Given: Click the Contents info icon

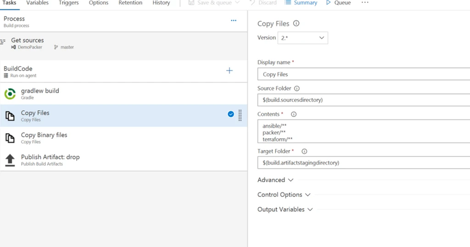Looking at the screenshot, I should (x=294, y=114).
